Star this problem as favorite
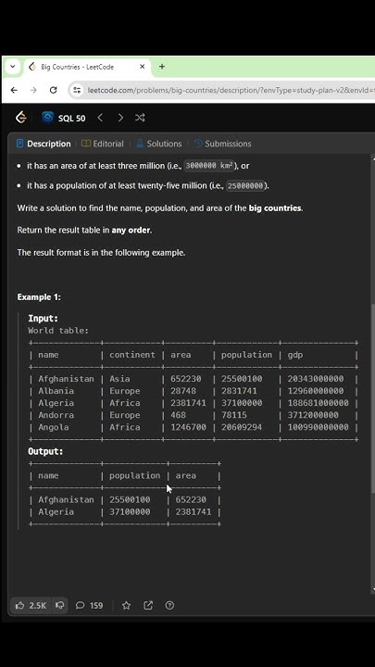Image resolution: width=375 pixels, height=667 pixels. pos(126,605)
